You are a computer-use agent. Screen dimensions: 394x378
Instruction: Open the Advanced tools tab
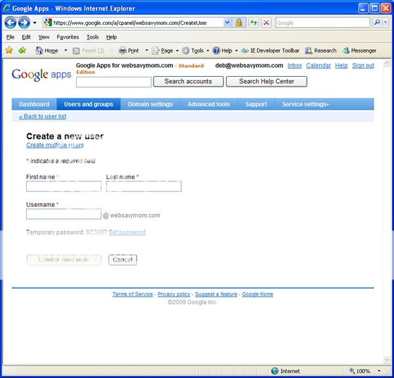pos(209,104)
